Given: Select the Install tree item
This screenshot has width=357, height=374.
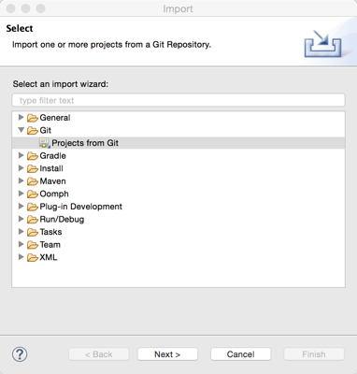Looking at the screenshot, I should [x=51, y=168].
